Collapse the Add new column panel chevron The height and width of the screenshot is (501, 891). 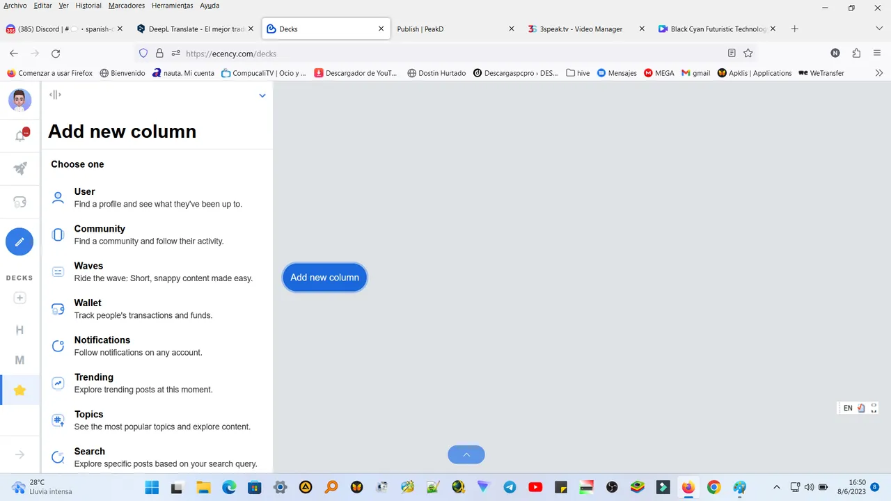pos(262,95)
